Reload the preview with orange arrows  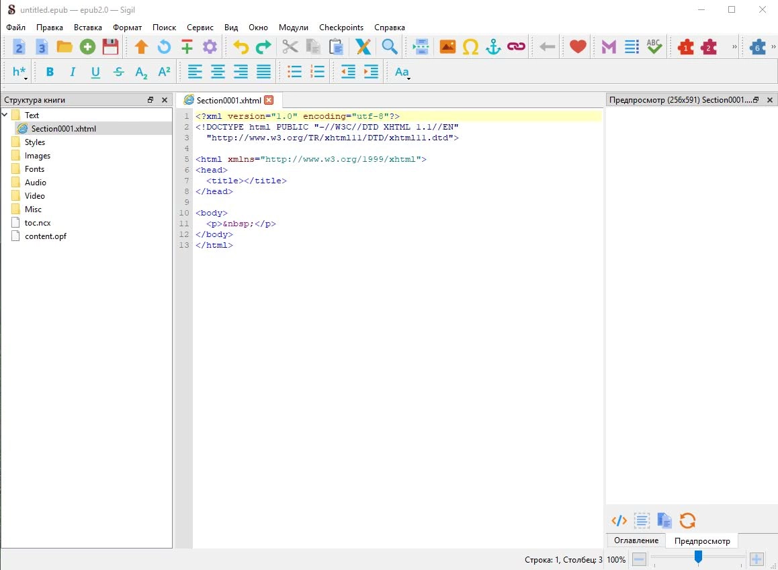click(x=687, y=520)
